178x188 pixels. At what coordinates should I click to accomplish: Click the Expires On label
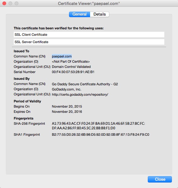click(x=22, y=112)
